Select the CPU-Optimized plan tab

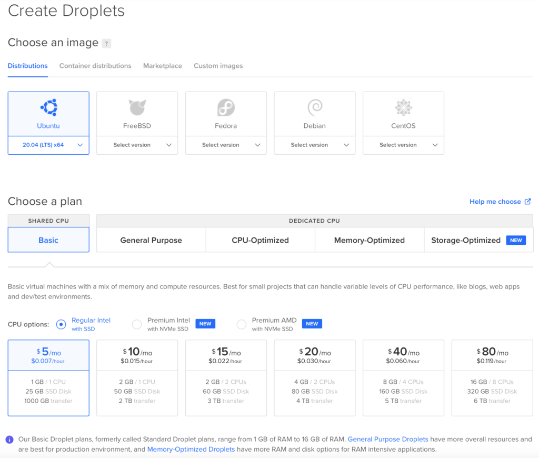(x=260, y=240)
